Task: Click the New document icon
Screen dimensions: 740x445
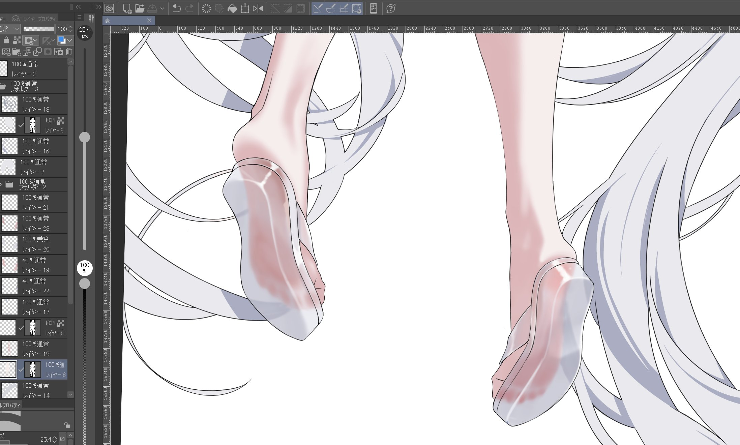Action: click(x=127, y=8)
